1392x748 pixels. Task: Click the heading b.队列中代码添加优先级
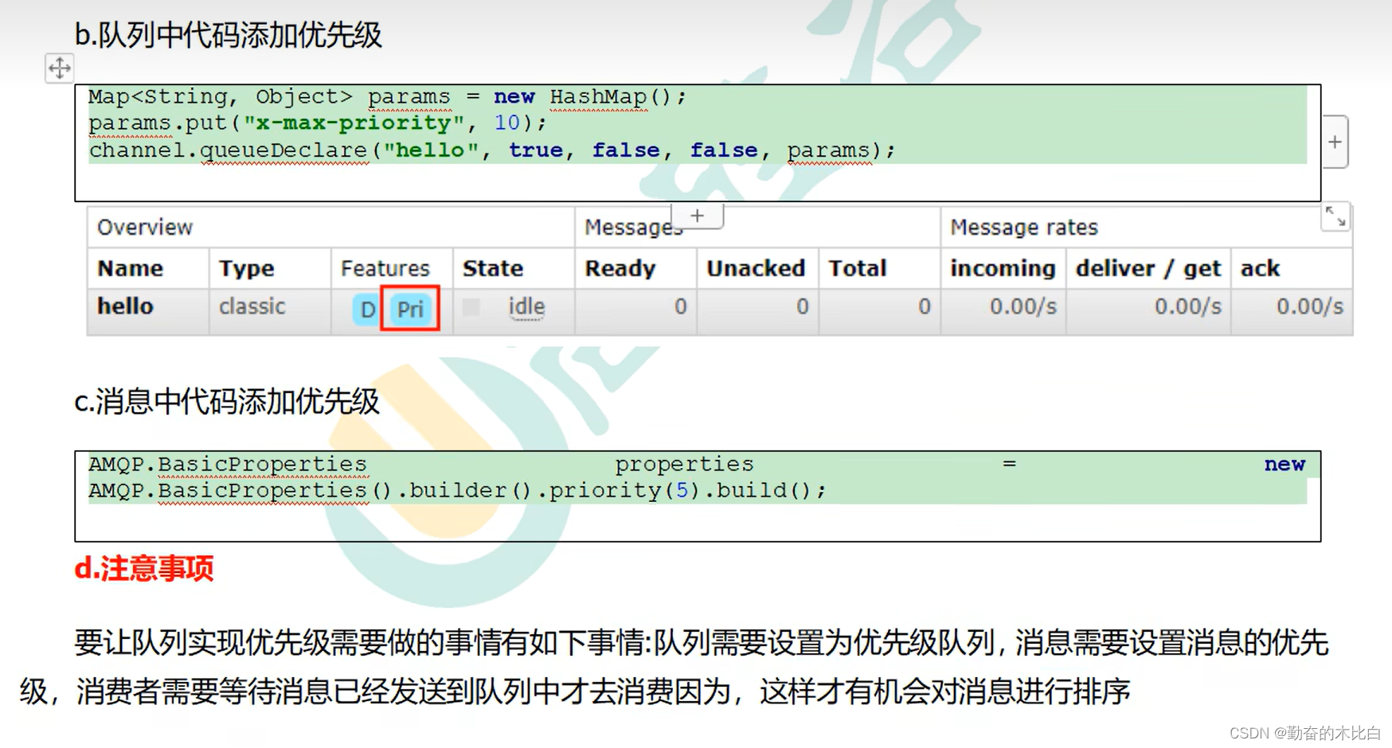pyautogui.click(x=229, y=35)
